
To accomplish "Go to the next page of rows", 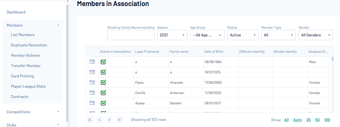I will tap(109, 120).
